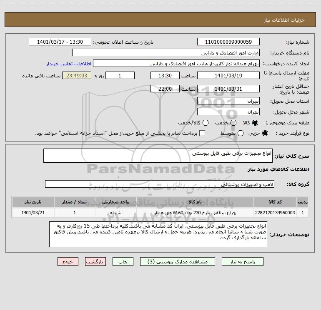This screenshot has height=310, width=321.
Task: Click the remaining days field showing 1
Action: [120, 75]
